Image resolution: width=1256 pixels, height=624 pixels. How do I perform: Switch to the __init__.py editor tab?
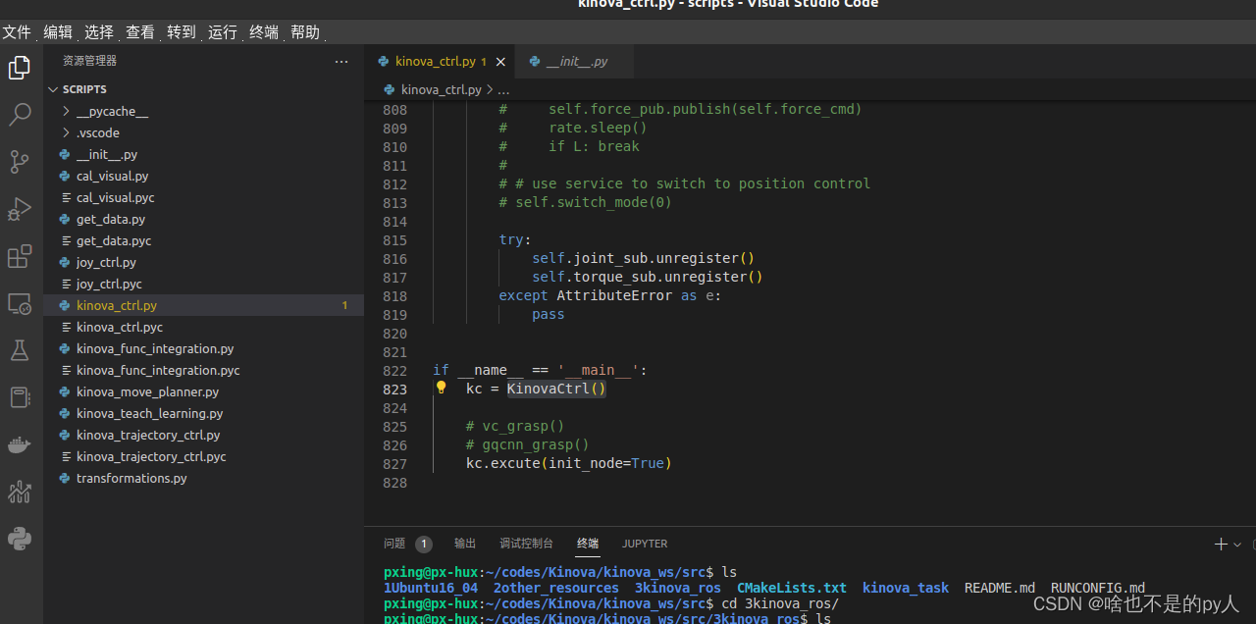(x=574, y=61)
